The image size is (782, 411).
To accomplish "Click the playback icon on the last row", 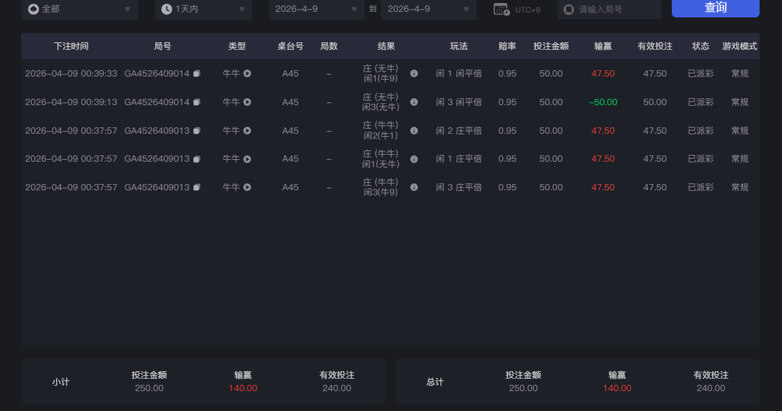I will click(x=247, y=187).
